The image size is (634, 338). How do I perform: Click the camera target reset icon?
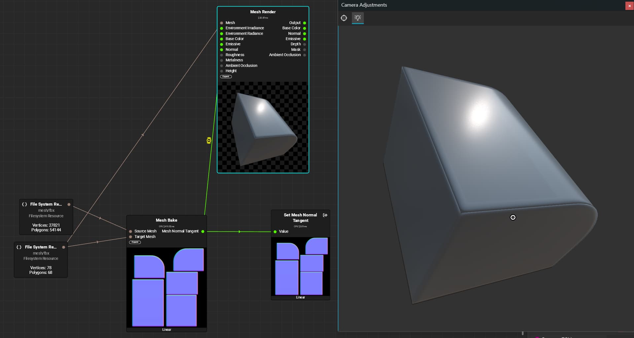coord(344,18)
